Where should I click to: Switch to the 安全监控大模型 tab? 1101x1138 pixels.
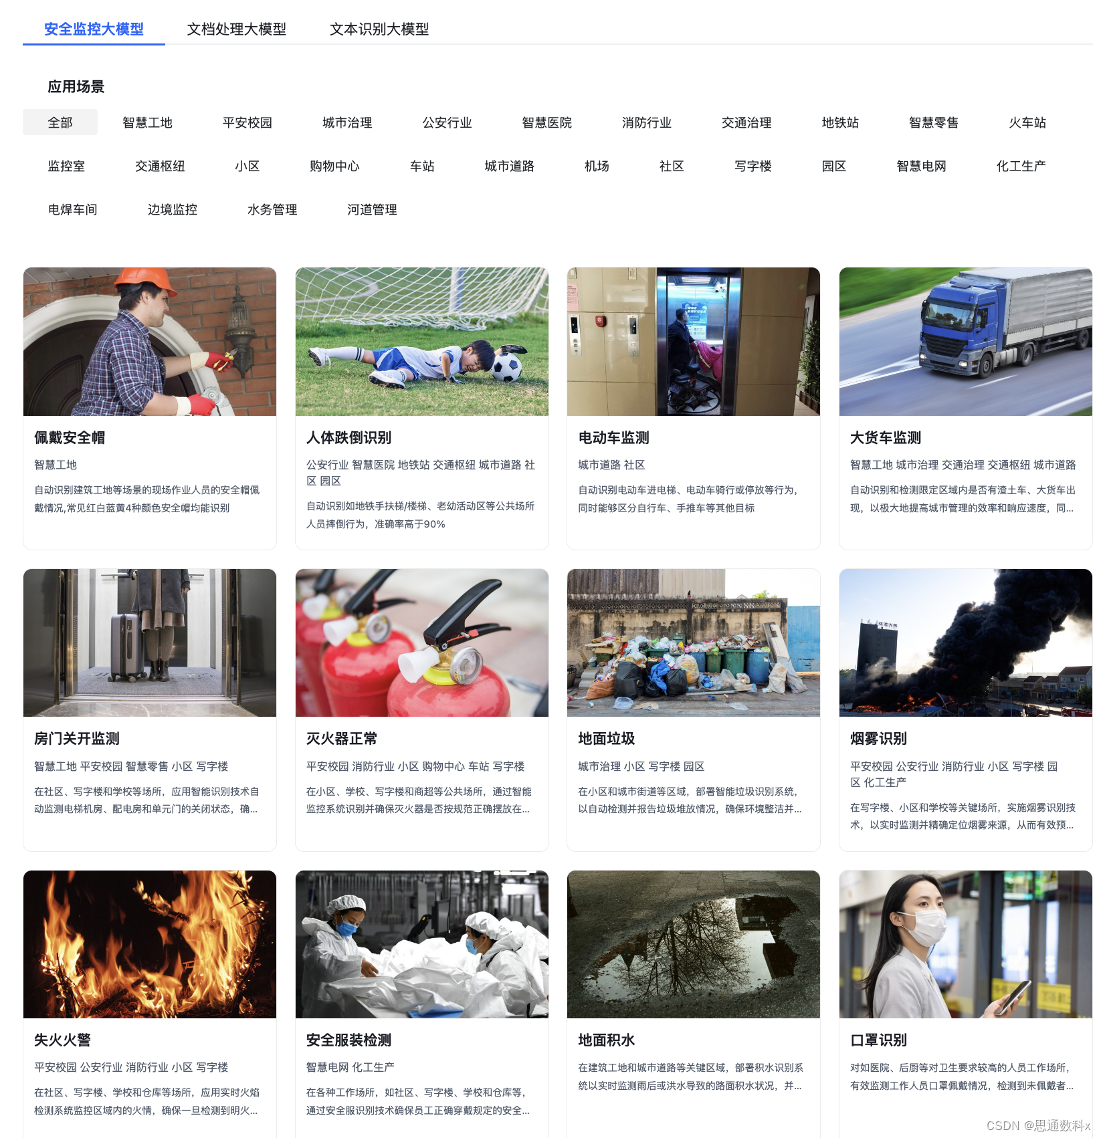[x=94, y=29]
